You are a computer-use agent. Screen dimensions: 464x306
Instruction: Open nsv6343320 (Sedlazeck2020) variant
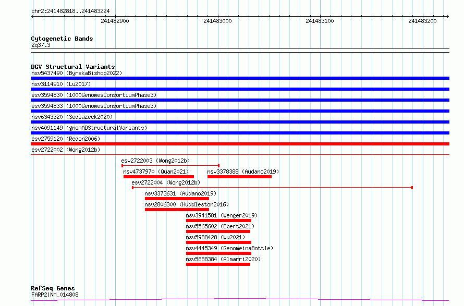(x=72, y=117)
